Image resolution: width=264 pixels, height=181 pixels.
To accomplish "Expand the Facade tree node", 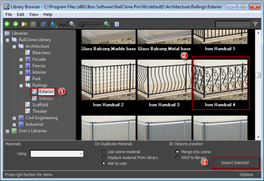I will click(x=21, y=60).
